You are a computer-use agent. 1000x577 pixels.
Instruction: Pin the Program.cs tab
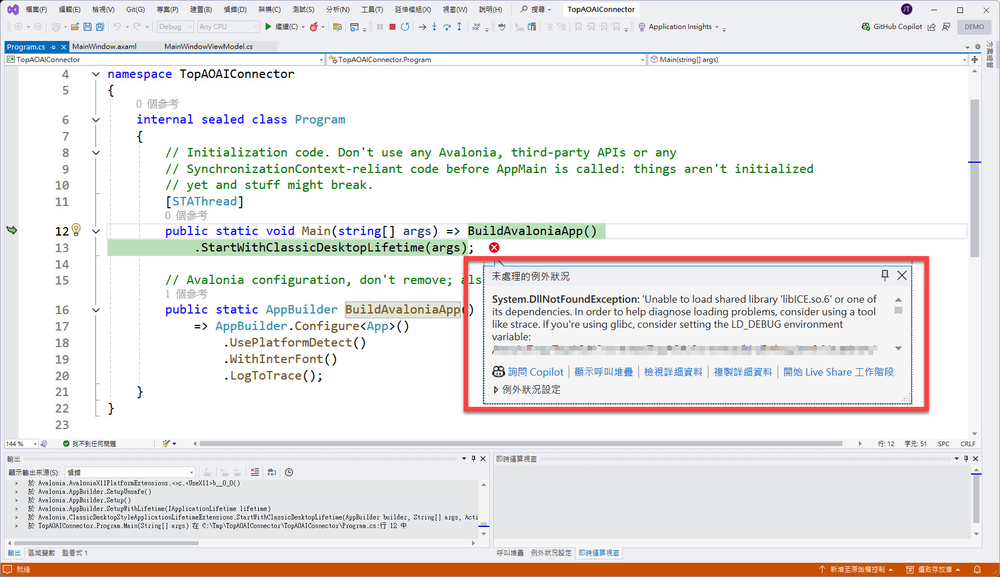[53, 47]
